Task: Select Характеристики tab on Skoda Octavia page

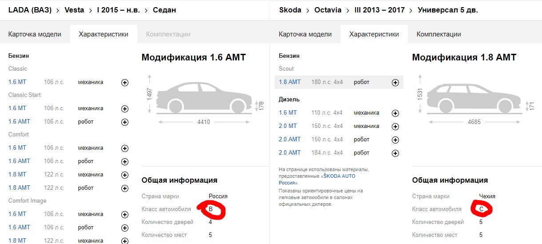Action: 374,34
